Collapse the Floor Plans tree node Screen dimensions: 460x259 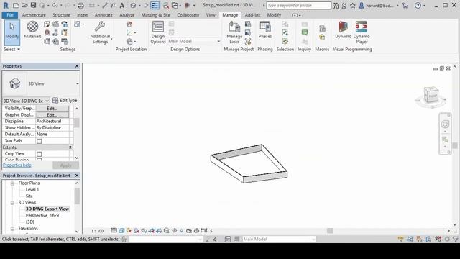coord(12,183)
